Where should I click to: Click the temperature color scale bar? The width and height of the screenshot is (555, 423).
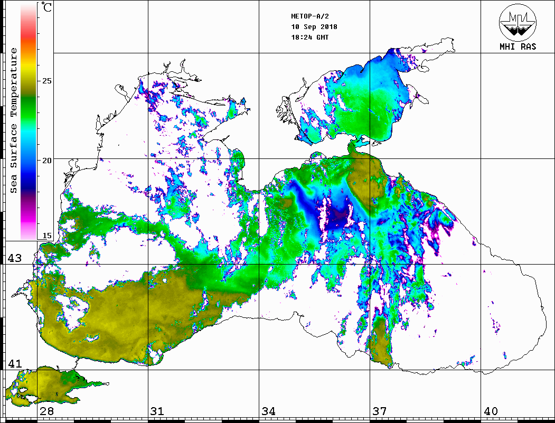(x=29, y=121)
